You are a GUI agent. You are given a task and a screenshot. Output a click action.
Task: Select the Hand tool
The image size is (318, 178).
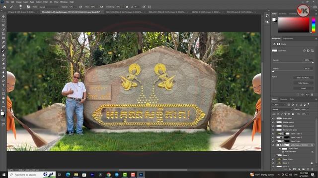point(3,98)
